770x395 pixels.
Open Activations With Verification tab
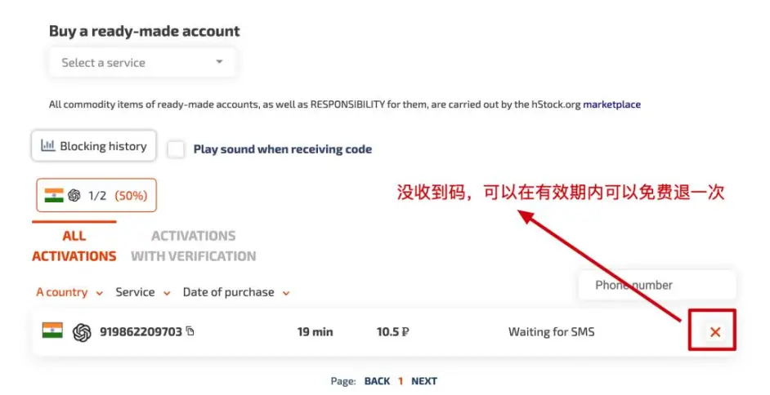194,246
